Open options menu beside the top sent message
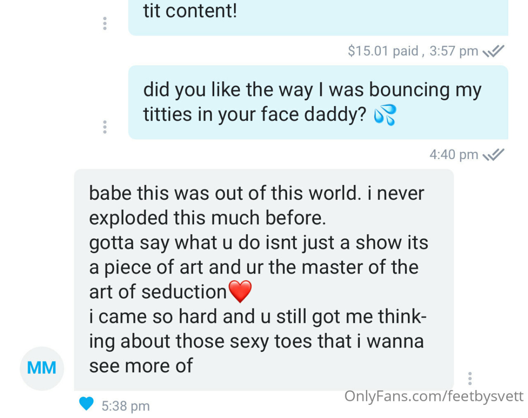This screenshot has width=528, height=418. tap(105, 24)
